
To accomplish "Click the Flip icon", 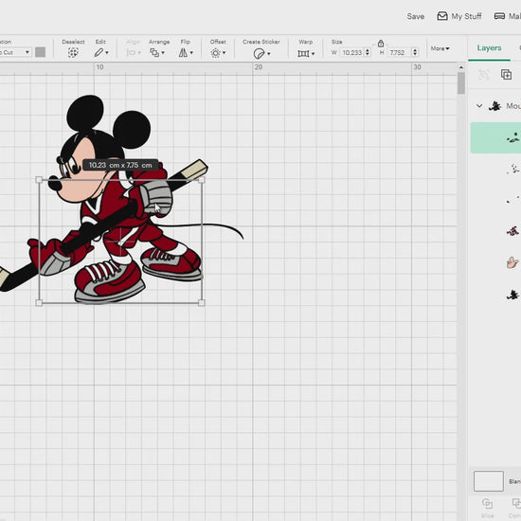I will pyautogui.click(x=183, y=52).
